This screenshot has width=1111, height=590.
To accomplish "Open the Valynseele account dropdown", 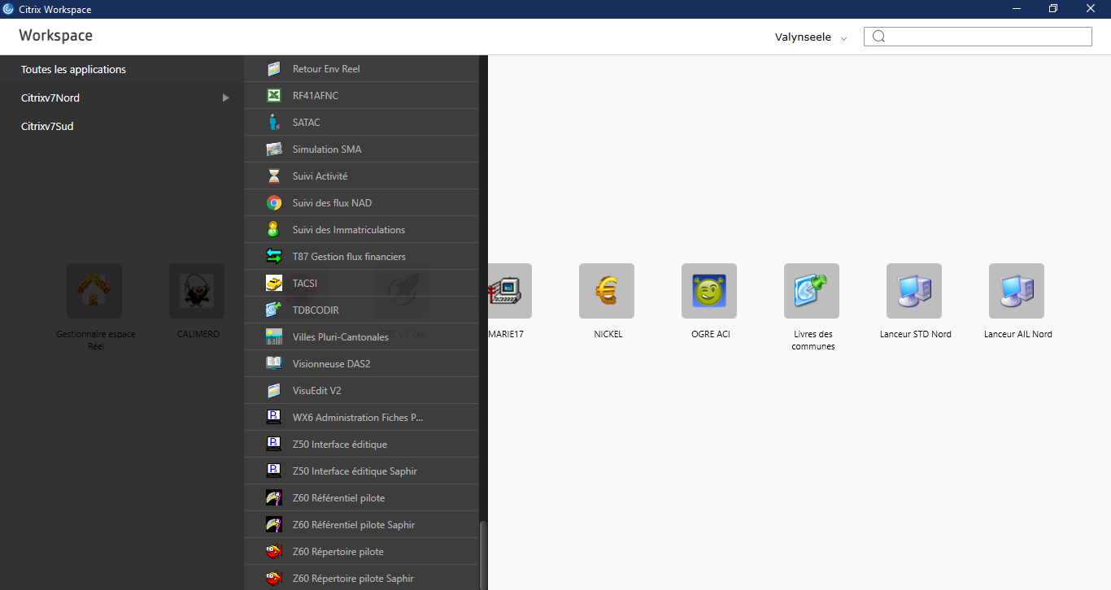I will (810, 37).
